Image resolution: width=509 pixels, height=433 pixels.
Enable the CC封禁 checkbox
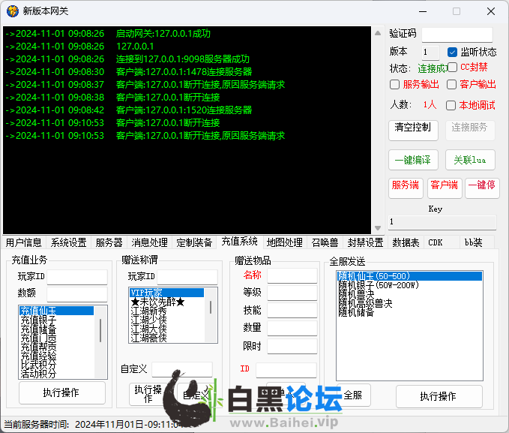pyautogui.click(x=452, y=68)
